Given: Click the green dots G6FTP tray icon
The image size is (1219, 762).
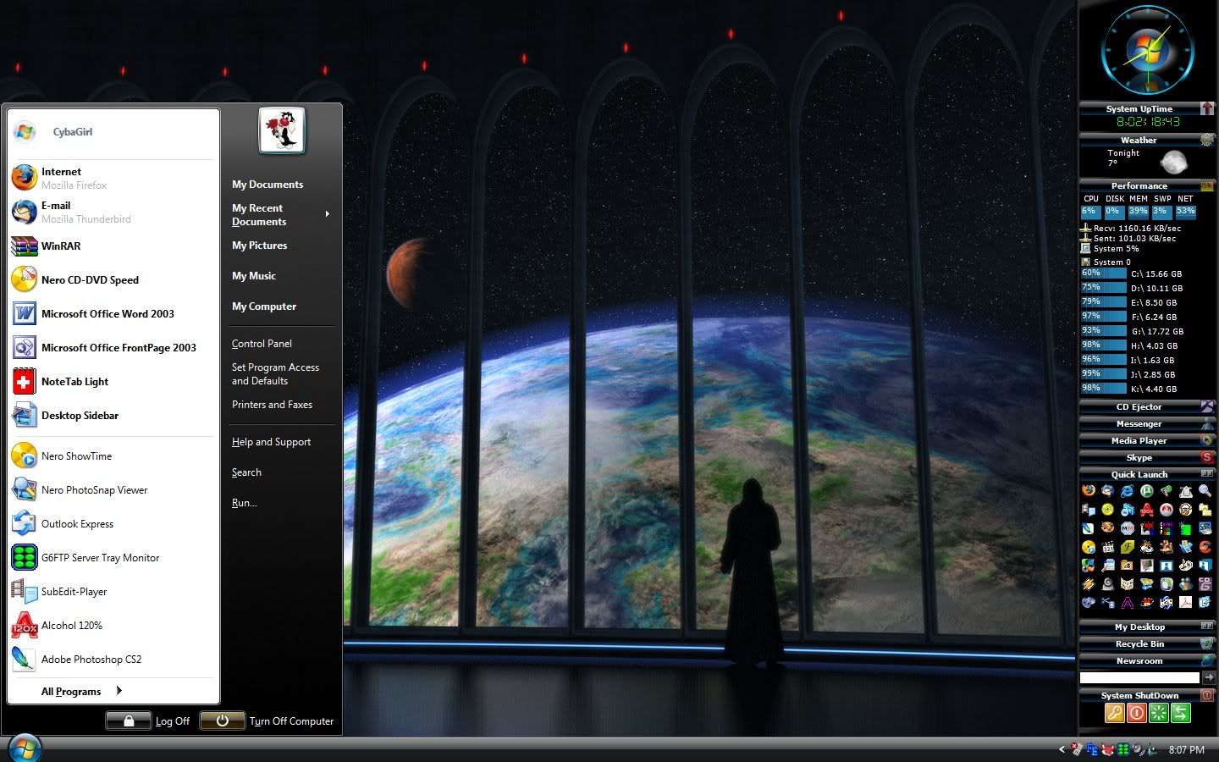Looking at the screenshot, I should tap(1123, 750).
